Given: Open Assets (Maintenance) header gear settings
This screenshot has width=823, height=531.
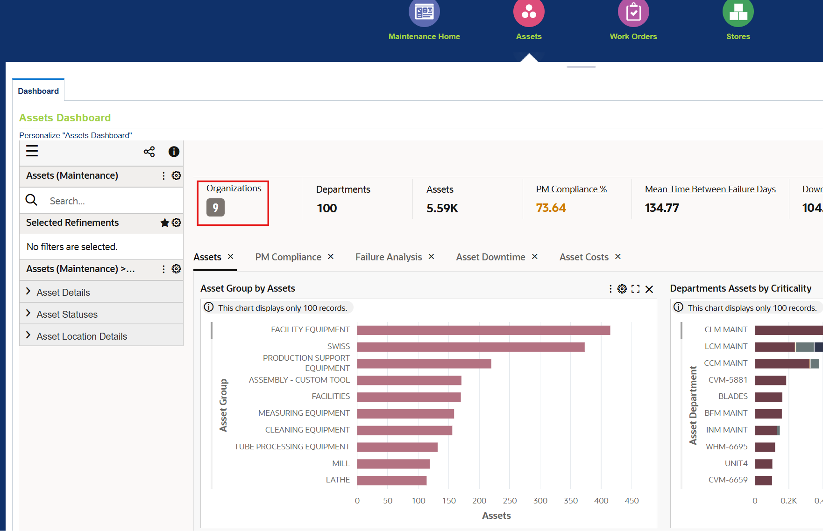Looking at the screenshot, I should click(x=176, y=175).
